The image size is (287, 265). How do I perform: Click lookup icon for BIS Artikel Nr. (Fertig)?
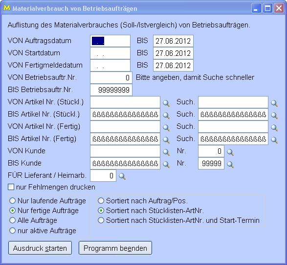coord(166,140)
